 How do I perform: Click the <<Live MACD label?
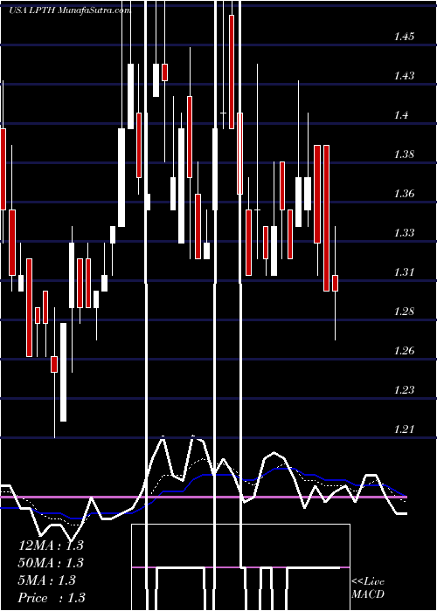pyautogui.click(x=368, y=588)
